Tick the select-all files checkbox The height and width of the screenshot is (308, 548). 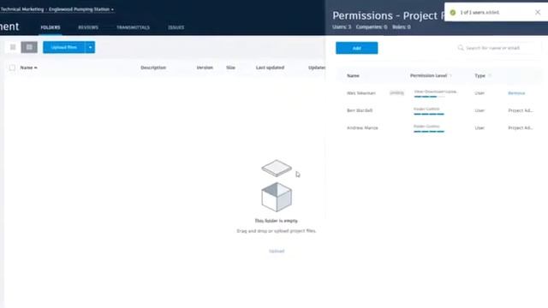click(12, 68)
